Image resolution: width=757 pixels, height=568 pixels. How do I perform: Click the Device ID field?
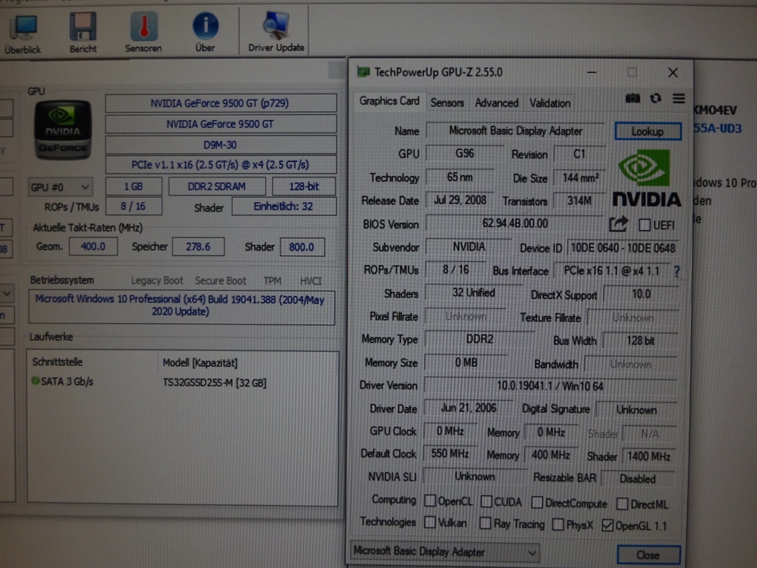tap(623, 248)
